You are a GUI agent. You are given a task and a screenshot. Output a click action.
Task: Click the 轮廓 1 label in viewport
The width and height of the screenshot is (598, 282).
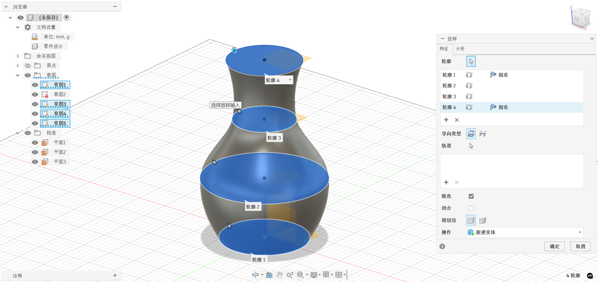coord(259,260)
